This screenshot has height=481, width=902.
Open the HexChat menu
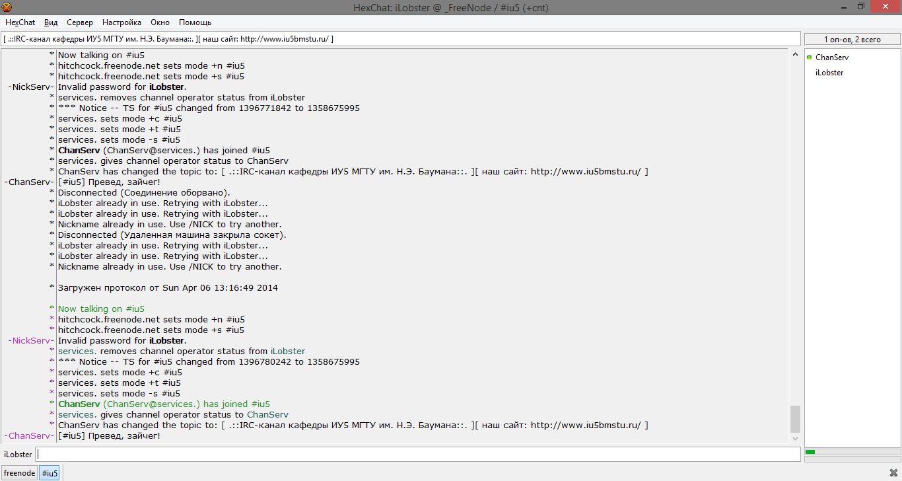20,22
